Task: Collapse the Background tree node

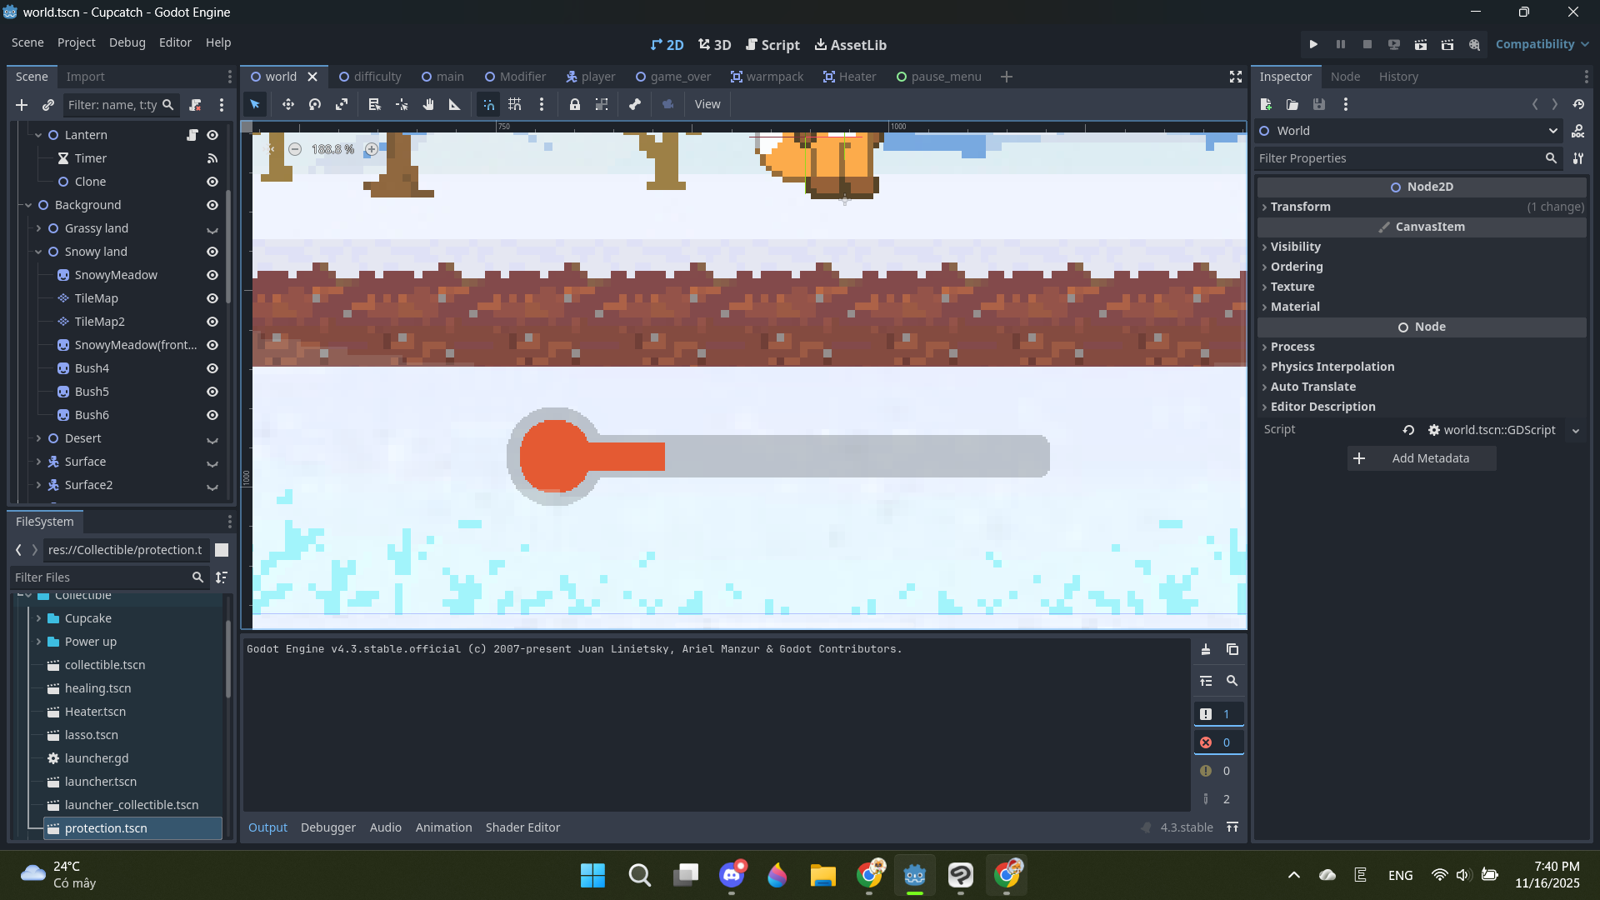Action: 28,205
